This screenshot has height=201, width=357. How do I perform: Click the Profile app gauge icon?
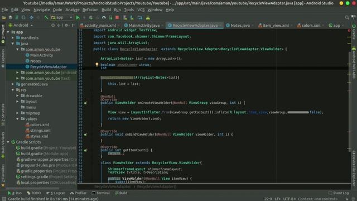pos(104,17)
